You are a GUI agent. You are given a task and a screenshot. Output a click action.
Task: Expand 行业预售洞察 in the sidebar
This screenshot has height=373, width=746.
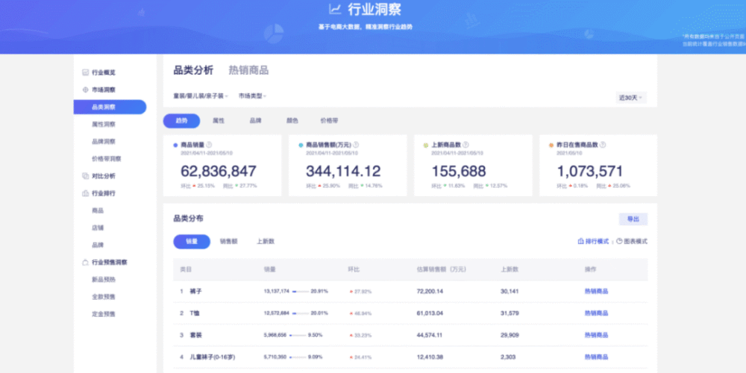click(x=110, y=262)
